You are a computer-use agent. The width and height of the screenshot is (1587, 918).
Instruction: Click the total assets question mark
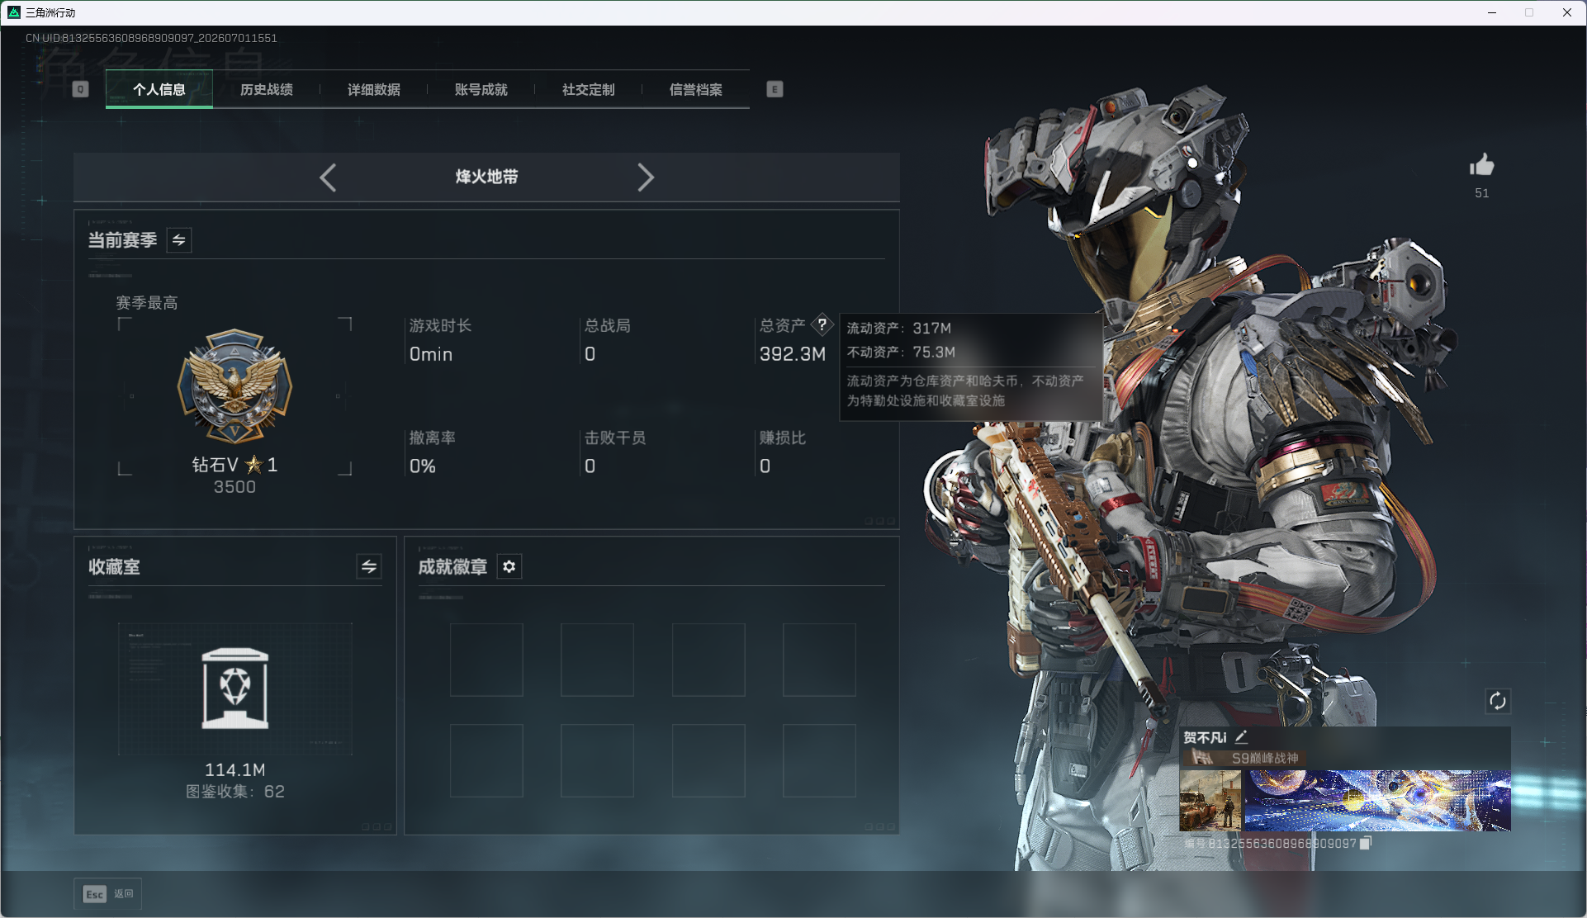[x=822, y=324]
